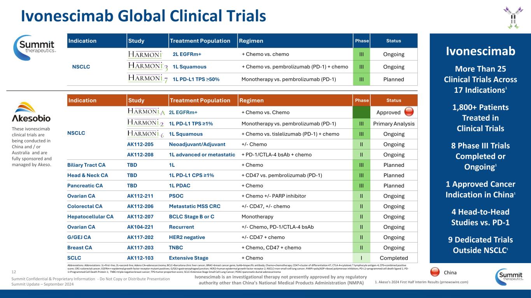Screen dimensions: 531x298
Task: Click the Phase I cell in the SCLC row
Action: pos(362,258)
